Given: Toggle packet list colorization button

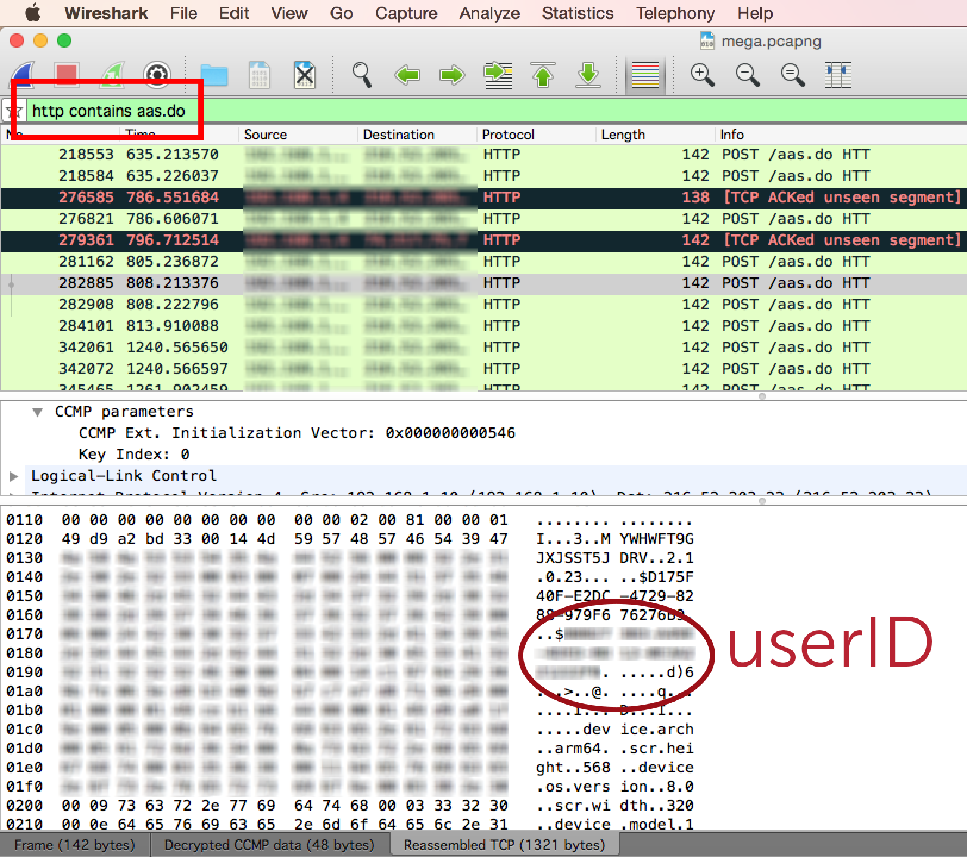Looking at the screenshot, I should 645,75.
